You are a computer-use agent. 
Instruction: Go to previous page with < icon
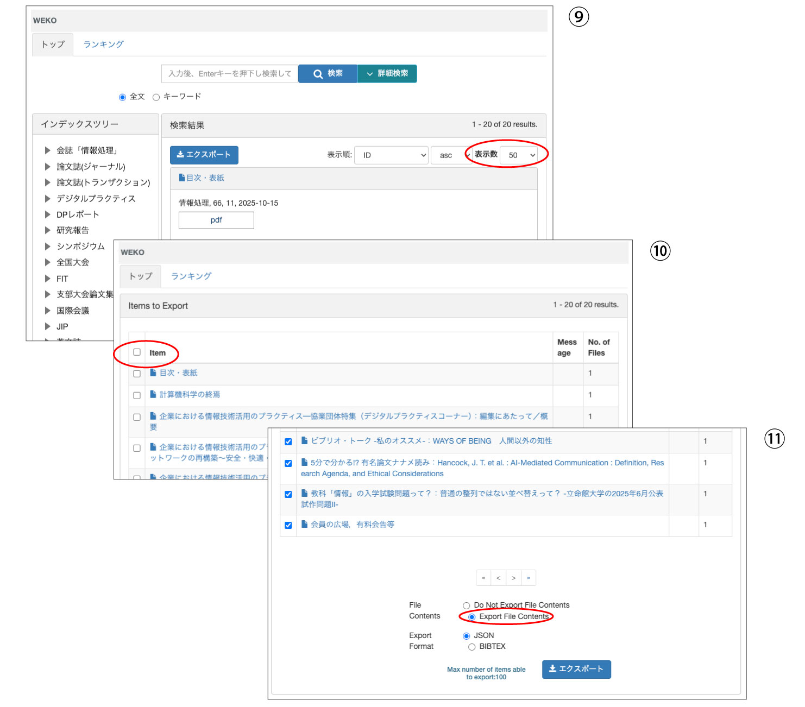coord(498,578)
